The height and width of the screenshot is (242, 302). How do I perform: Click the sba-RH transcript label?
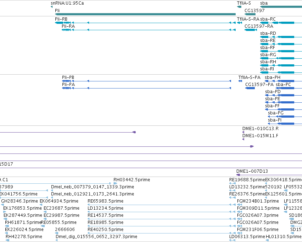point(268,62)
